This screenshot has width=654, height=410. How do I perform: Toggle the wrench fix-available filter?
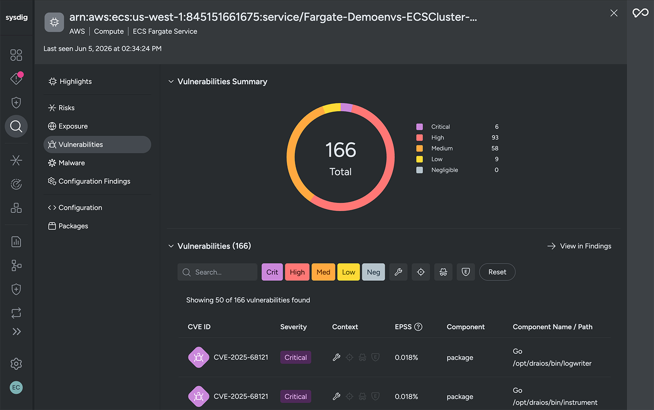(x=398, y=272)
